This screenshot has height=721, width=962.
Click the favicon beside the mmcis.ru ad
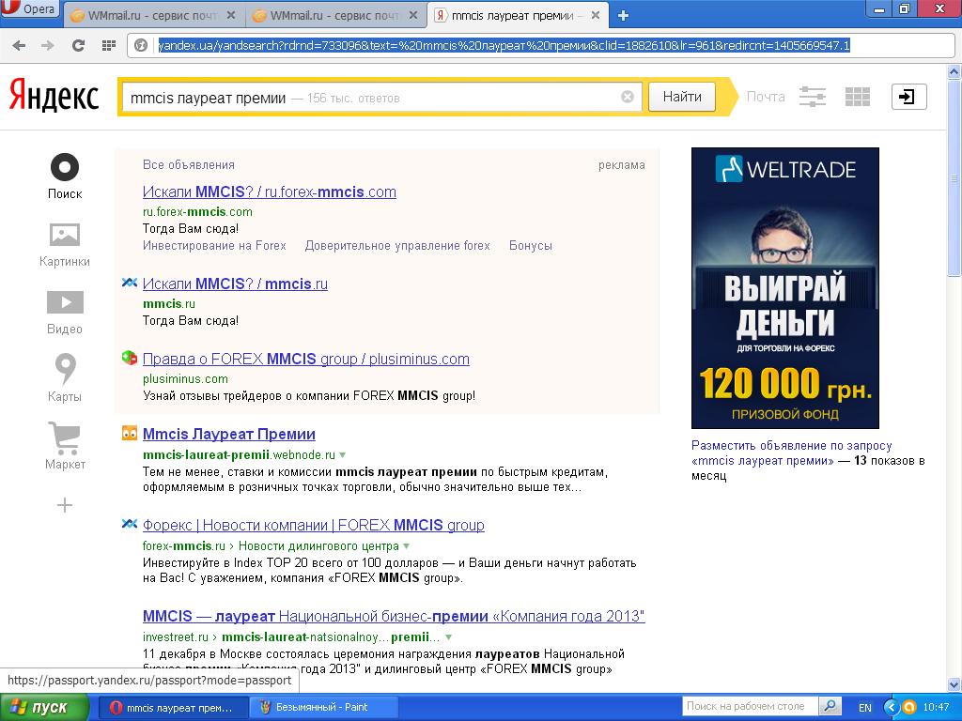(130, 283)
